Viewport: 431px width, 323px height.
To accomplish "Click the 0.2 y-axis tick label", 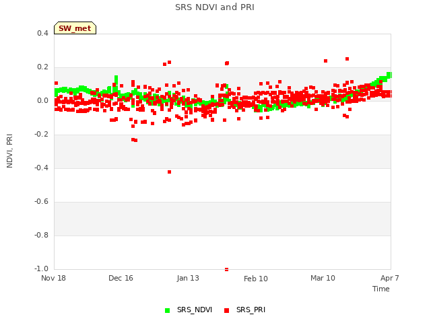I will click(x=42, y=67).
